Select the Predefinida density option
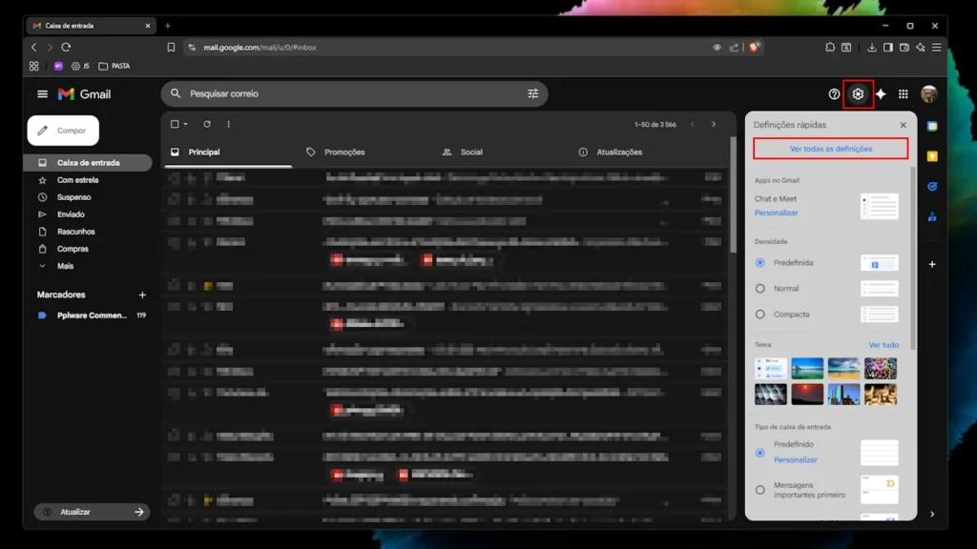977x549 pixels. (760, 263)
